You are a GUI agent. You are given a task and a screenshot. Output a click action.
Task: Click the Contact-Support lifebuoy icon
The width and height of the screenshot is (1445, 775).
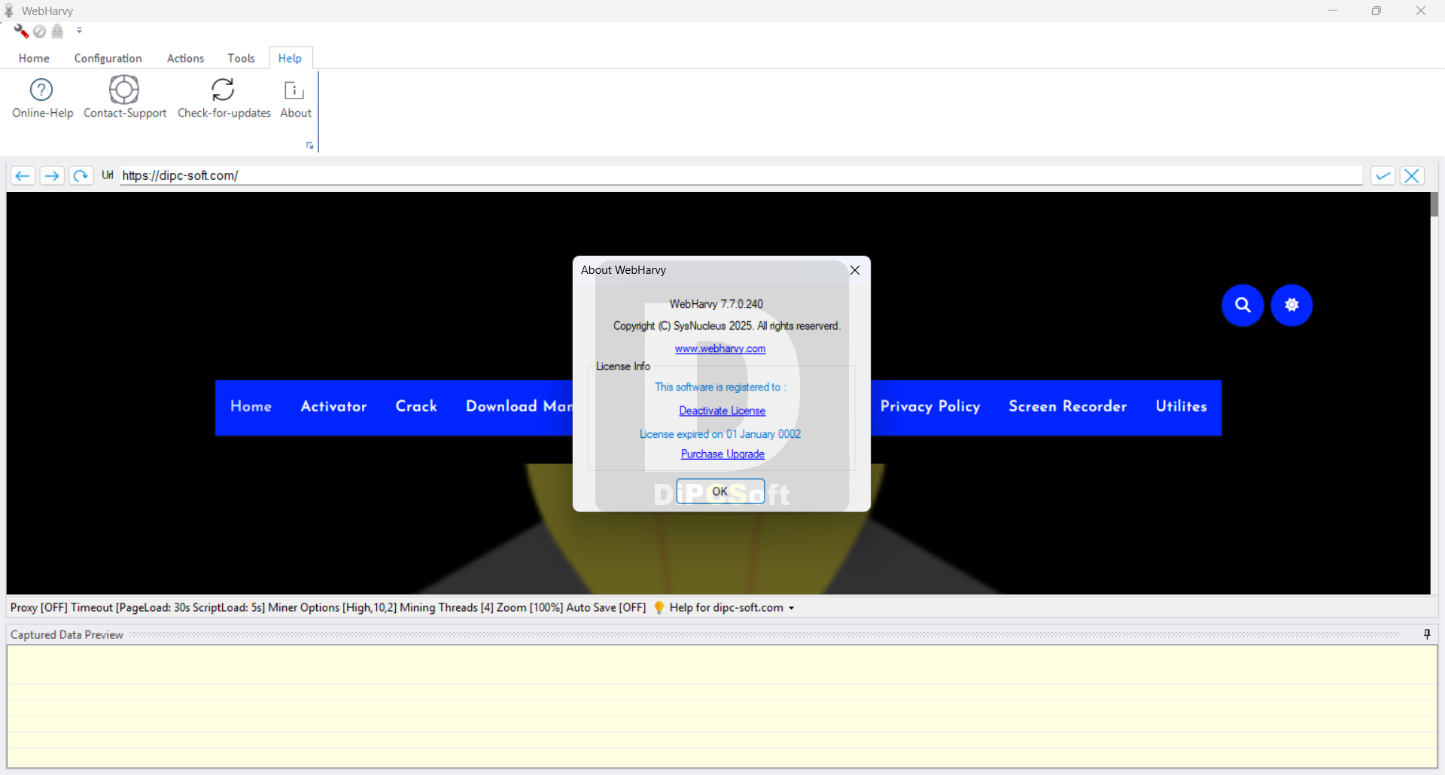click(x=124, y=90)
